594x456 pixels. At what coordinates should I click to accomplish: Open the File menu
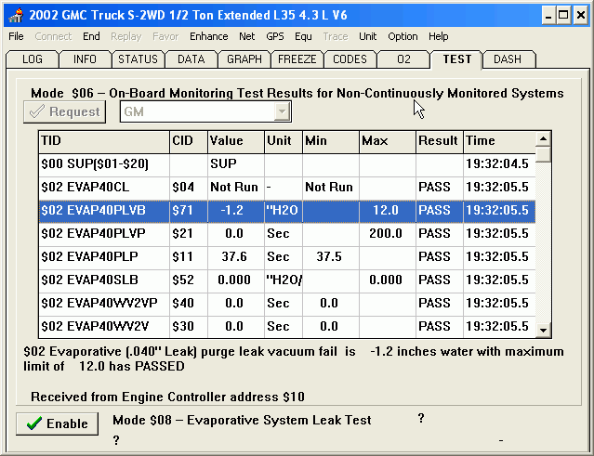(x=17, y=36)
